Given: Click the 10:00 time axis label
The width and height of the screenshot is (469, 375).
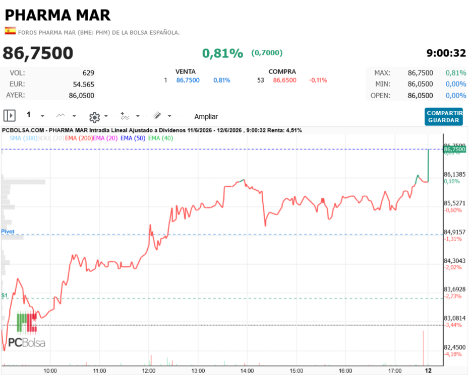Looking at the screenshot, I should coord(50,371).
